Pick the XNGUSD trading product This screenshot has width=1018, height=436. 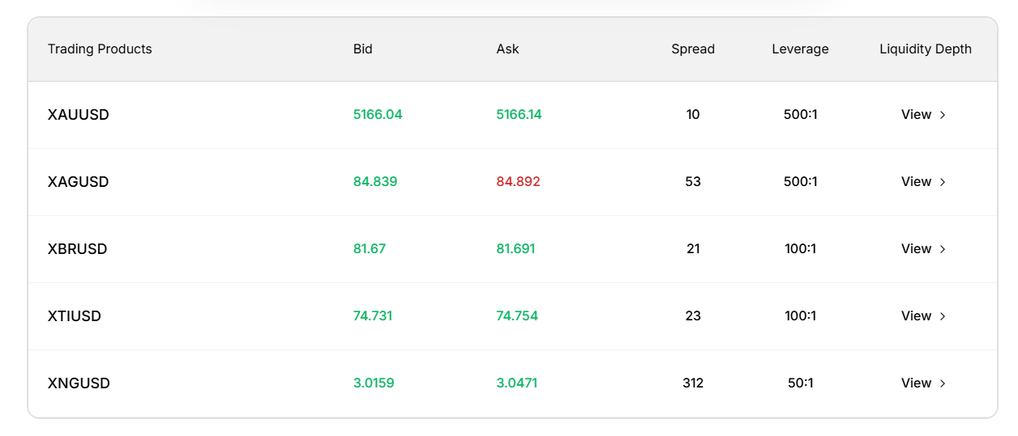(x=79, y=383)
